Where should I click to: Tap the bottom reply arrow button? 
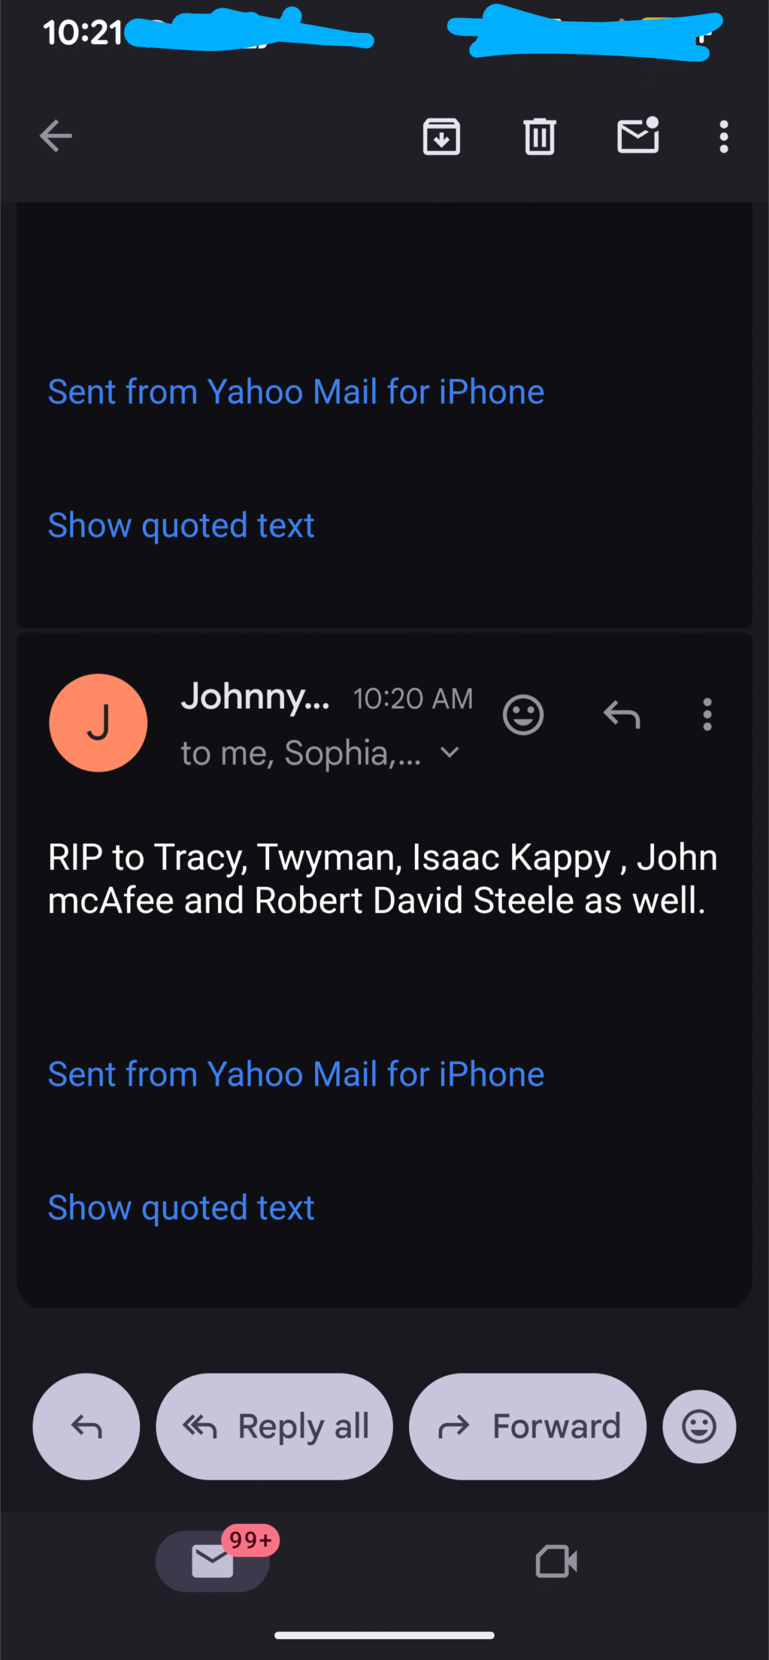coord(86,1427)
